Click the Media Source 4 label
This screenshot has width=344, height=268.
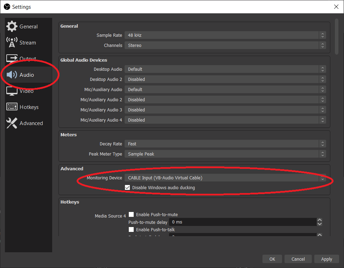(110, 216)
